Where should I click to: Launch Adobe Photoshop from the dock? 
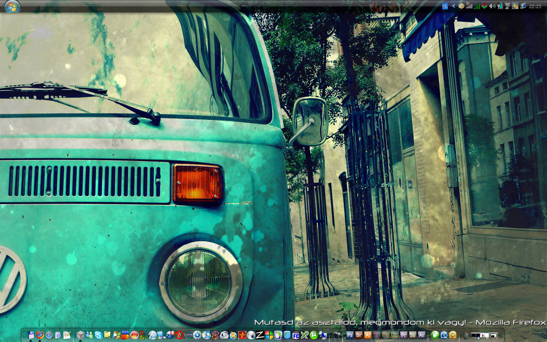point(350,335)
